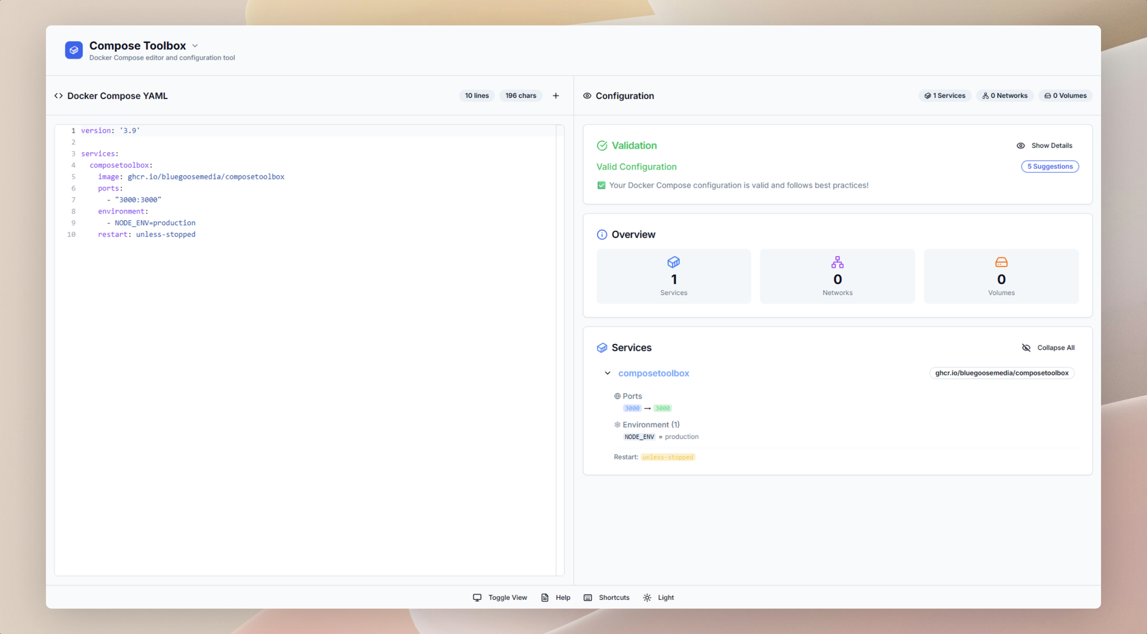Image resolution: width=1147 pixels, height=634 pixels.
Task: Open the Compose Toolbox title dropdown chevron
Action: coord(195,46)
